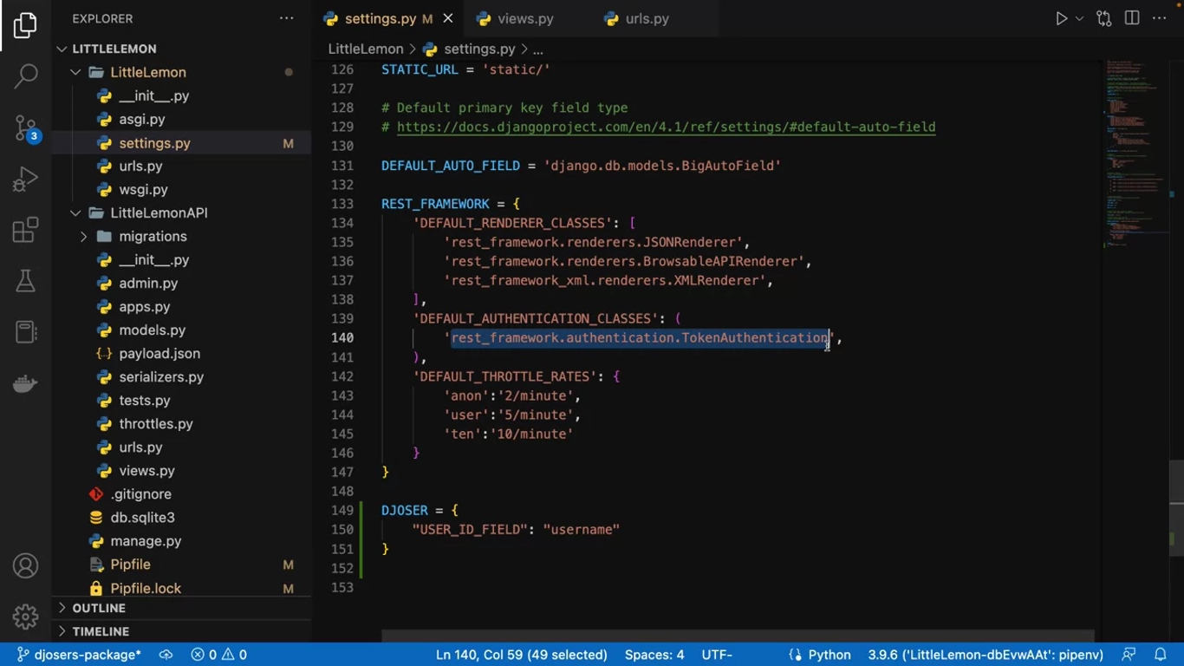Viewport: 1184px width, 666px height.
Task: Open the Django docs default-auto-field link
Action: point(666,127)
